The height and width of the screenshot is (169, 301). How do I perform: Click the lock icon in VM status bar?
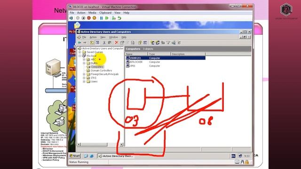(247, 162)
